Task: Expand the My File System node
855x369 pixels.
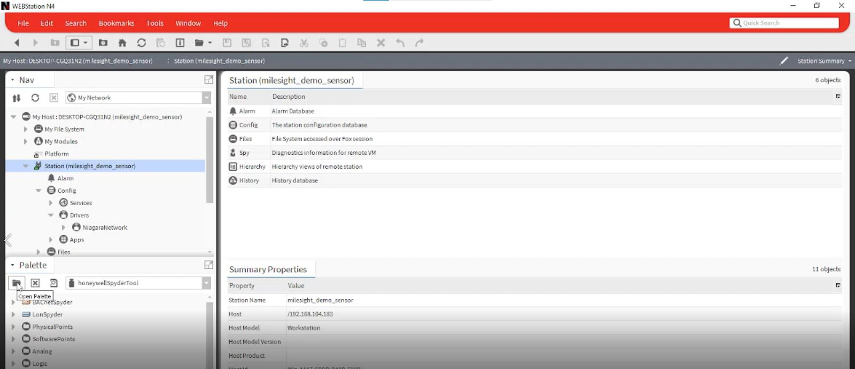Action: coord(26,129)
